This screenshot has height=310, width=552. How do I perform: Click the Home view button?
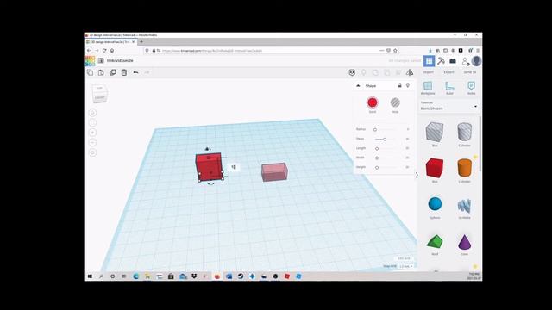[92, 113]
